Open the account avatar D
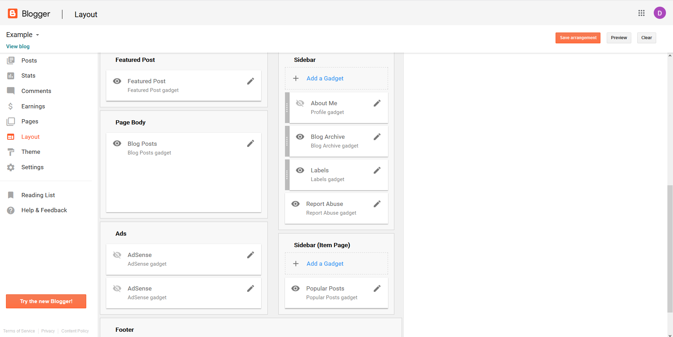This screenshot has width=673, height=337. click(660, 13)
